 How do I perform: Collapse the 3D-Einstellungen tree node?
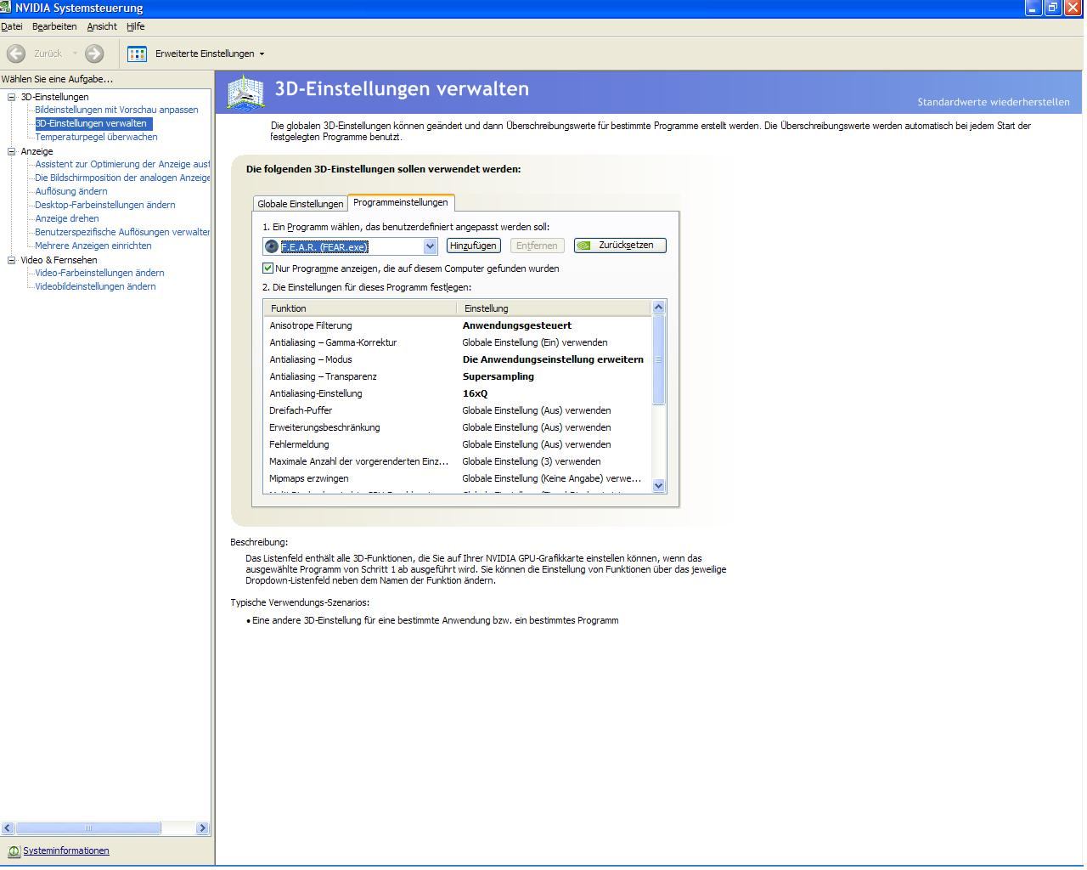point(12,97)
